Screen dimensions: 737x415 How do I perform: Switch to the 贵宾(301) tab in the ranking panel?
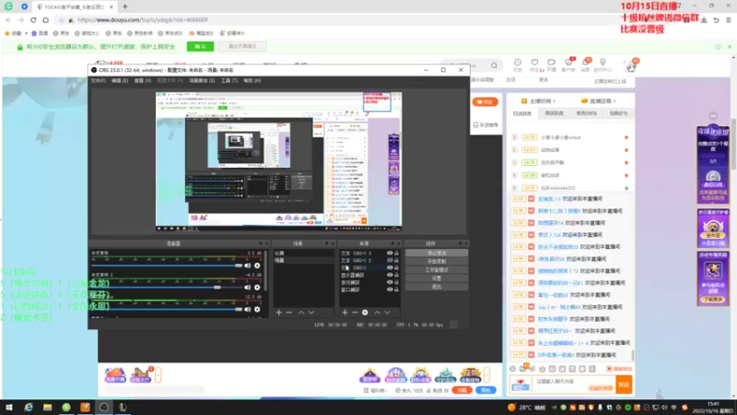[586, 113]
